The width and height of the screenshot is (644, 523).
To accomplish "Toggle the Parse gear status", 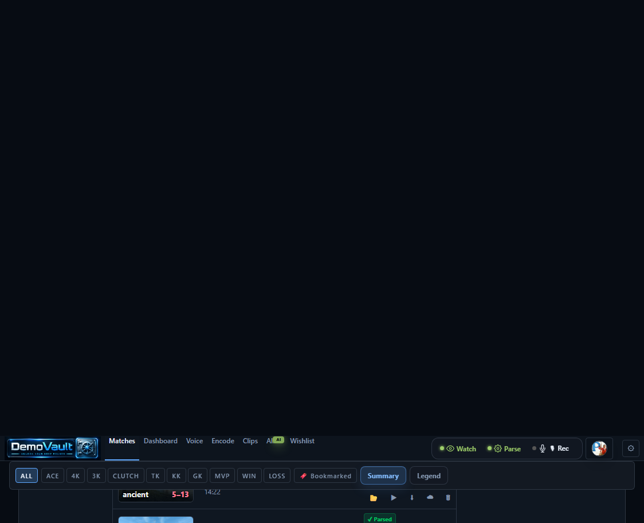I will click(504, 448).
